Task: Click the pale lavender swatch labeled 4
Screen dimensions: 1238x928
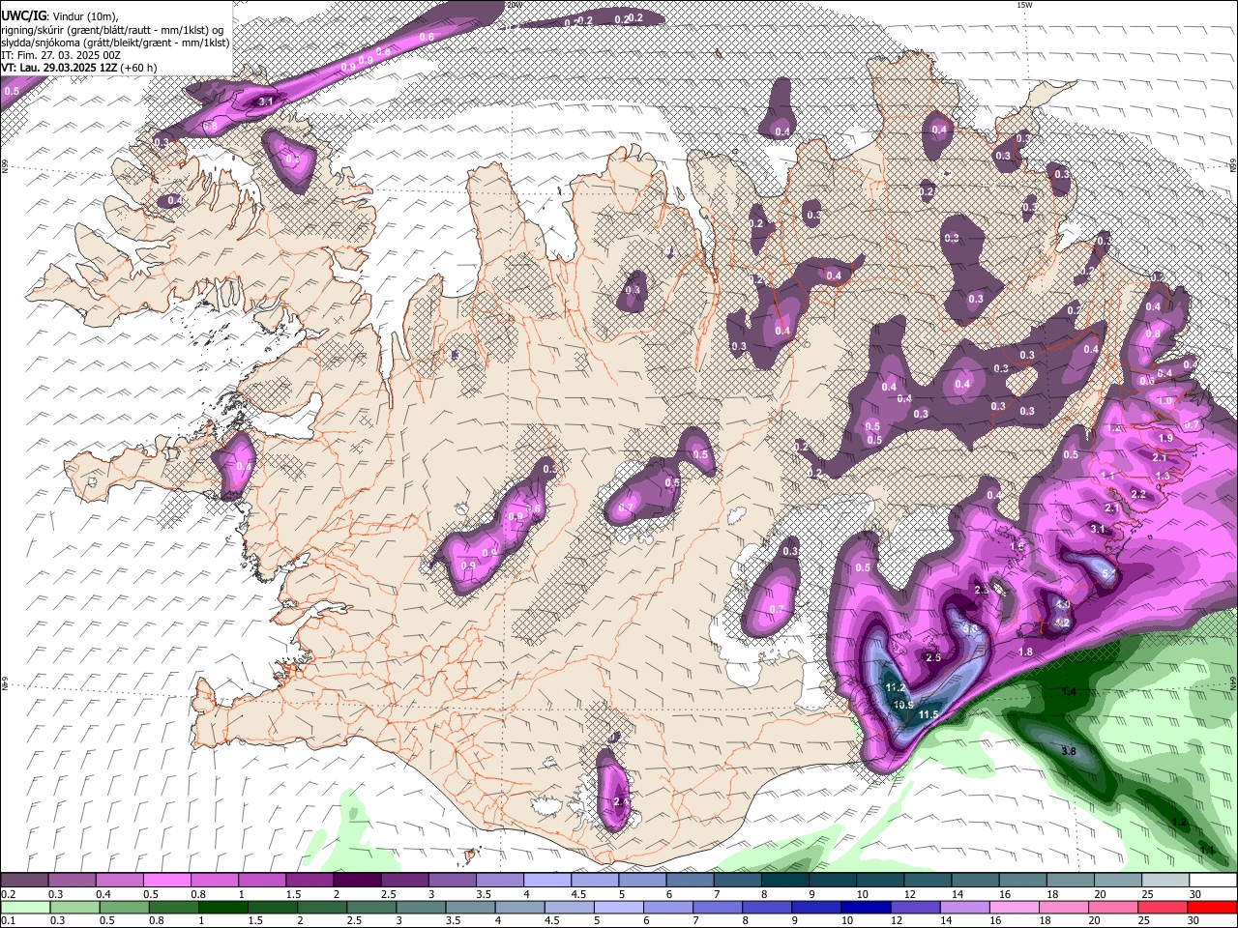Action: tap(547, 881)
